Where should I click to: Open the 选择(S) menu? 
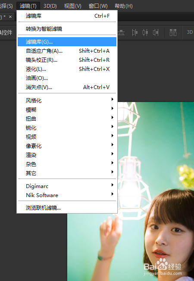6,6
